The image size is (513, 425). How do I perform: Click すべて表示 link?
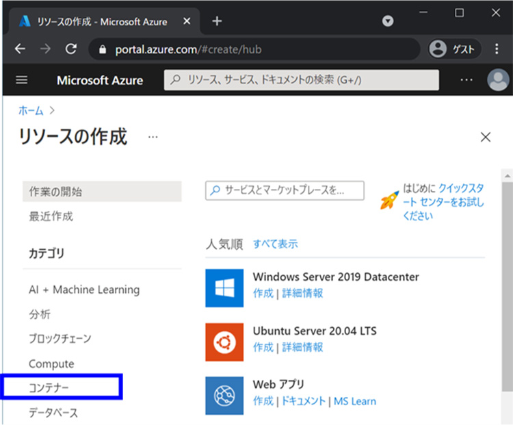276,244
